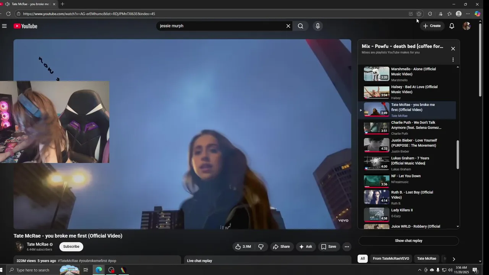Clear the 'jessie murph' search text
The width and height of the screenshot is (489, 275).
288,26
